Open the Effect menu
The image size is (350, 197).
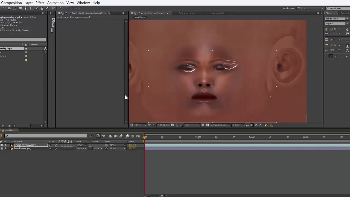point(40,3)
